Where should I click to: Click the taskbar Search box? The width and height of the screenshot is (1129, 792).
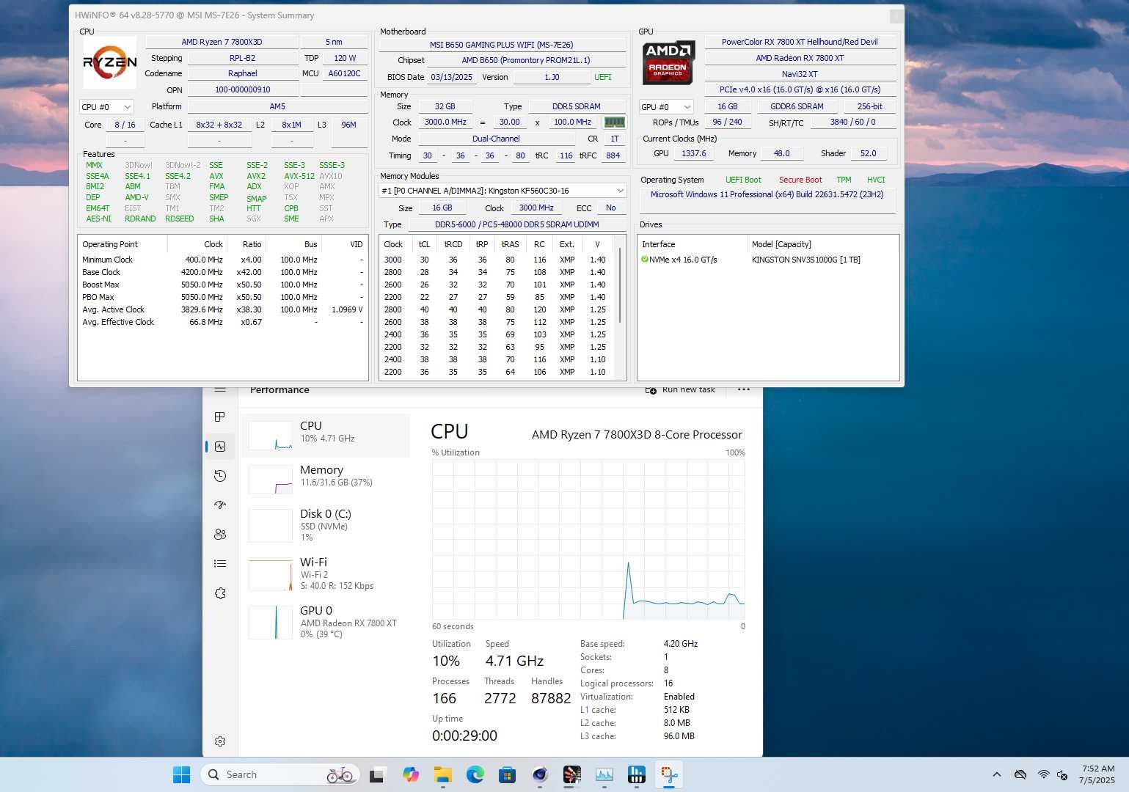[279, 774]
